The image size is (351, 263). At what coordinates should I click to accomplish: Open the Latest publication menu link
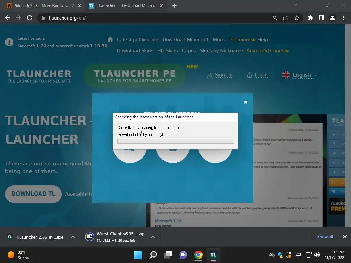(x=137, y=40)
